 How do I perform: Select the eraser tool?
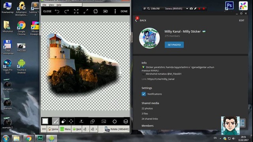63,121
